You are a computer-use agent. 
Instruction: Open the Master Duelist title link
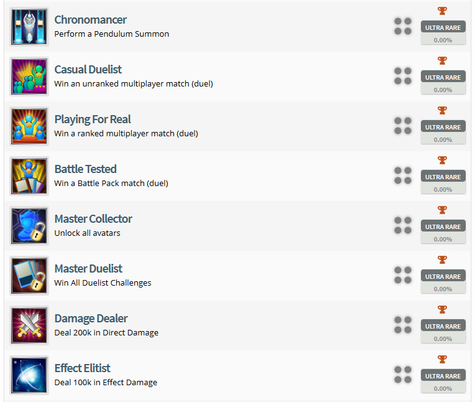pos(88,269)
